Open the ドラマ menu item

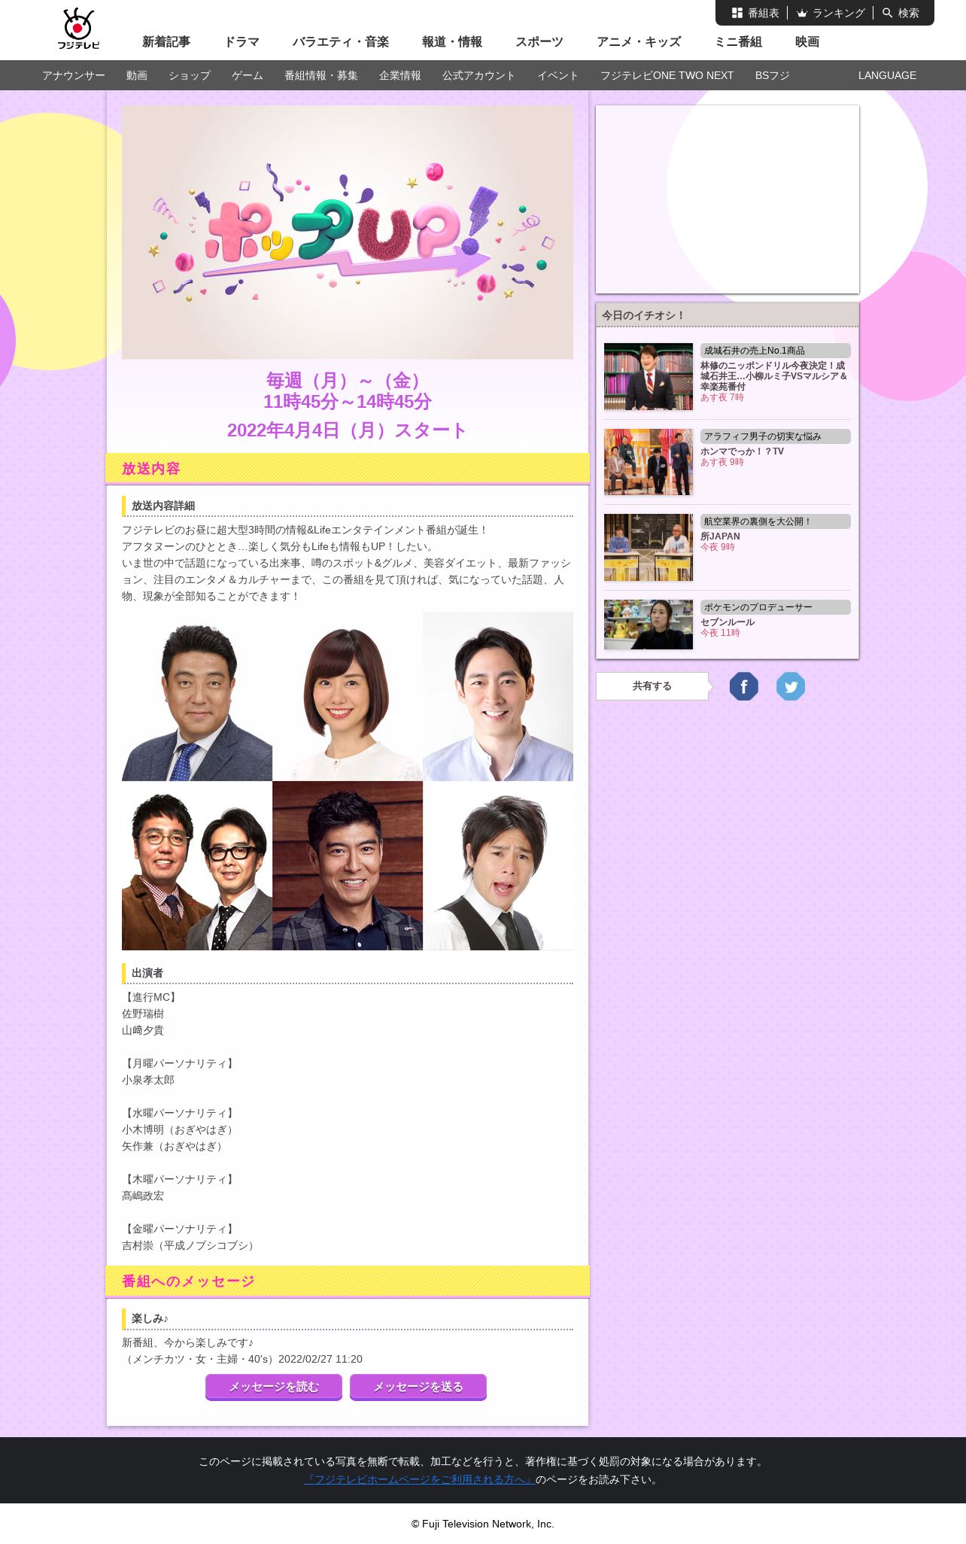click(x=241, y=42)
